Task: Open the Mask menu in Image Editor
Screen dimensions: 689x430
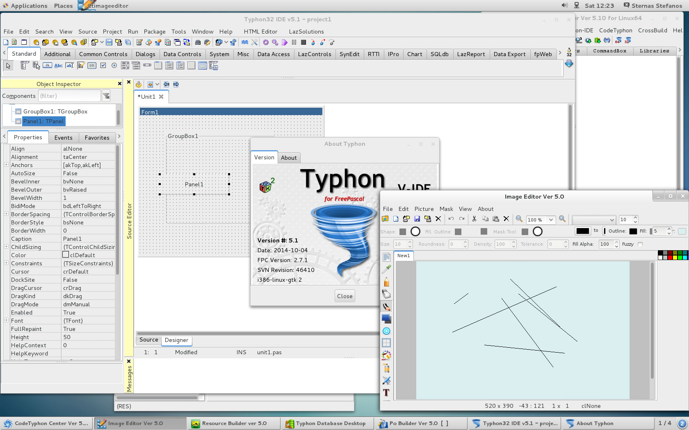Action: pos(446,209)
